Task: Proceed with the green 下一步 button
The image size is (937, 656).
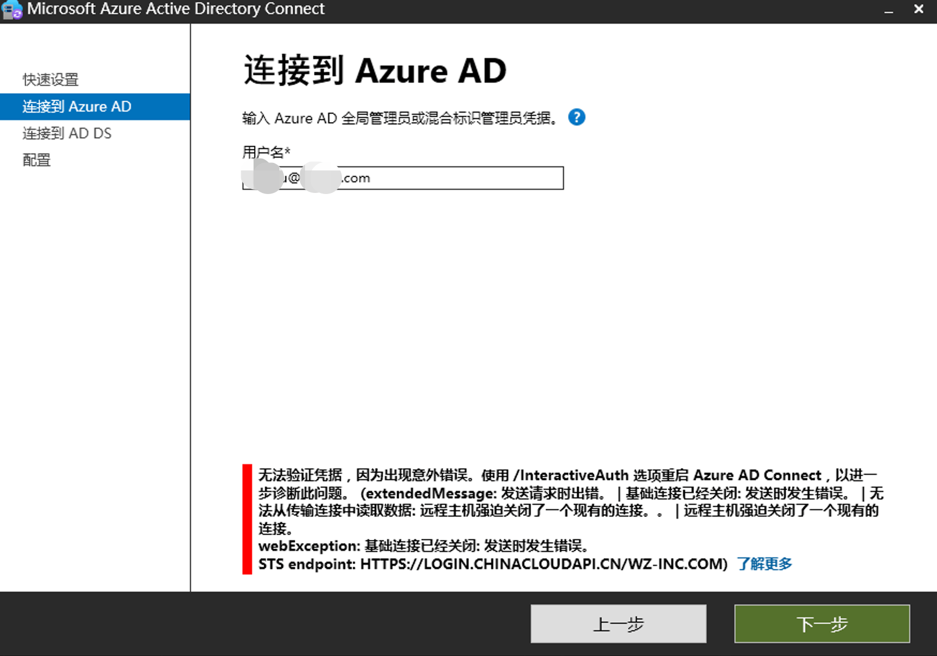Action: 822,624
